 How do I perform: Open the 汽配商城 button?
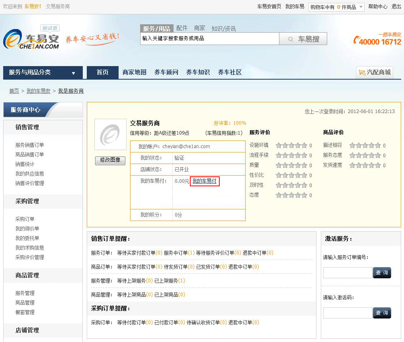[375, 72]
